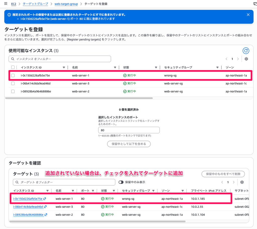Dismiss the blue info banner
The height and width of the screenshot is (229, 257).
(x=248, y=15)
